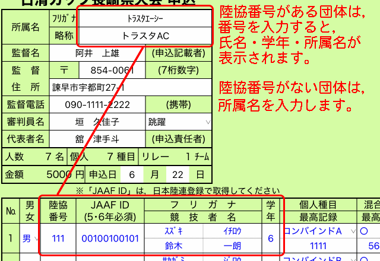Select the postal code 854-0061

click(112, 71)
